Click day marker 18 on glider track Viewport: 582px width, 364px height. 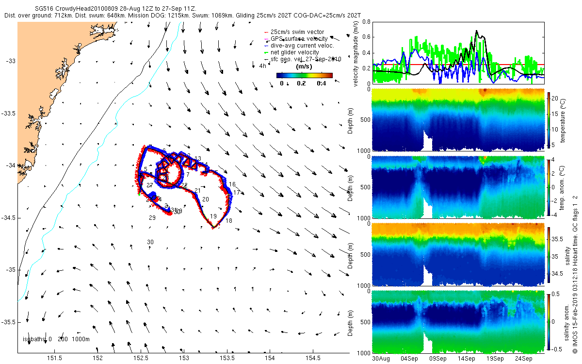point(229,221)
